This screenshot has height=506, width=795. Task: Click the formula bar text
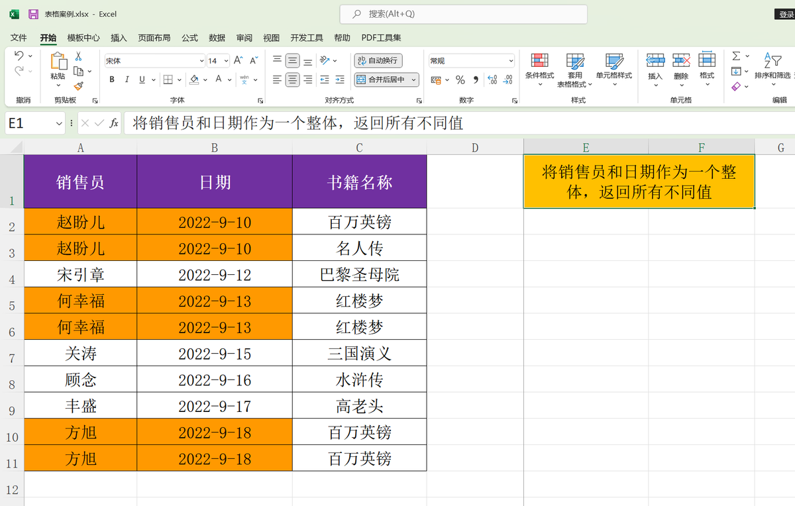click(x=297, y=123)
